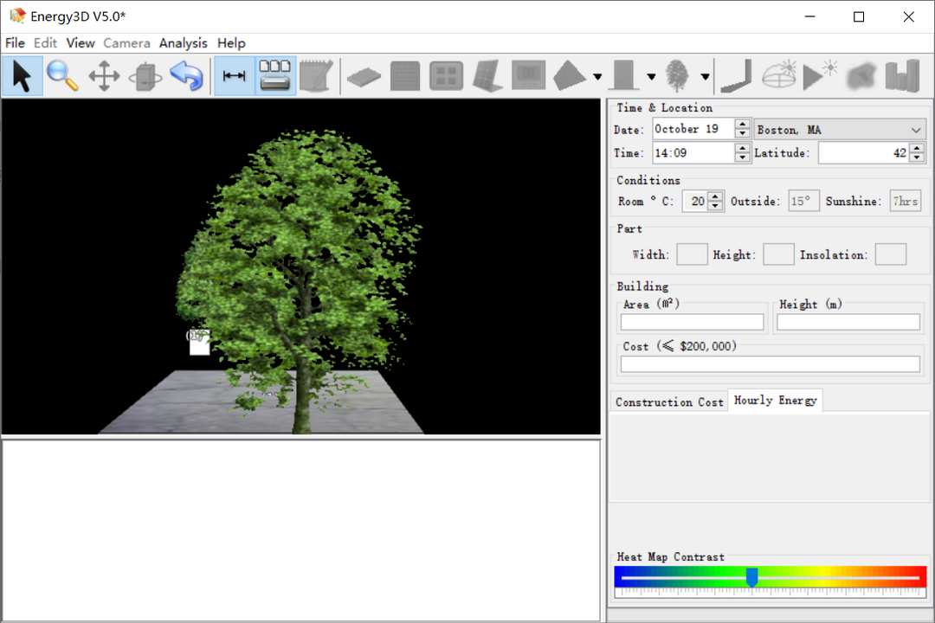The height and width of the screenshot is (623, 935).
Task: Toggle the annotation dimension arrows button
Action: (x=234, y=76)
